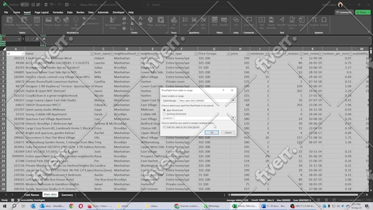Click the Slicer filter icon
Viewport: 373px width, 210px height.
(x=214, y=21)
